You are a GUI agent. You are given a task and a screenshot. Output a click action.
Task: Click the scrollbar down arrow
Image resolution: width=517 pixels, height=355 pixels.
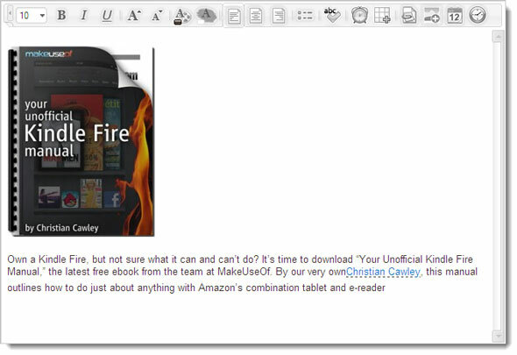pos(499,337)
